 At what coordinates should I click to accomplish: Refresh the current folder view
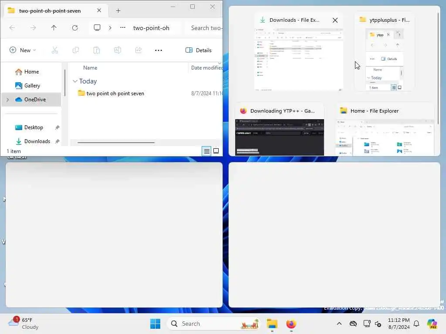tap(75, 28)
